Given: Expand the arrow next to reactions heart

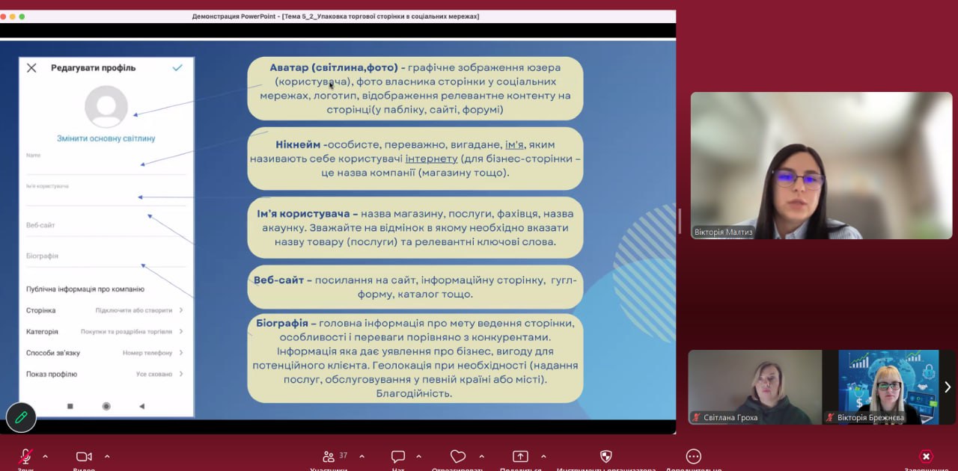Looking at the screenshot, I should pyautogui.click(x=481, y=456).
